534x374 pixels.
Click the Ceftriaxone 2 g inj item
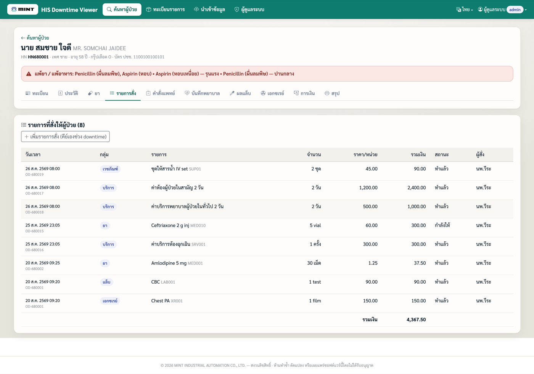click(170, 225)
